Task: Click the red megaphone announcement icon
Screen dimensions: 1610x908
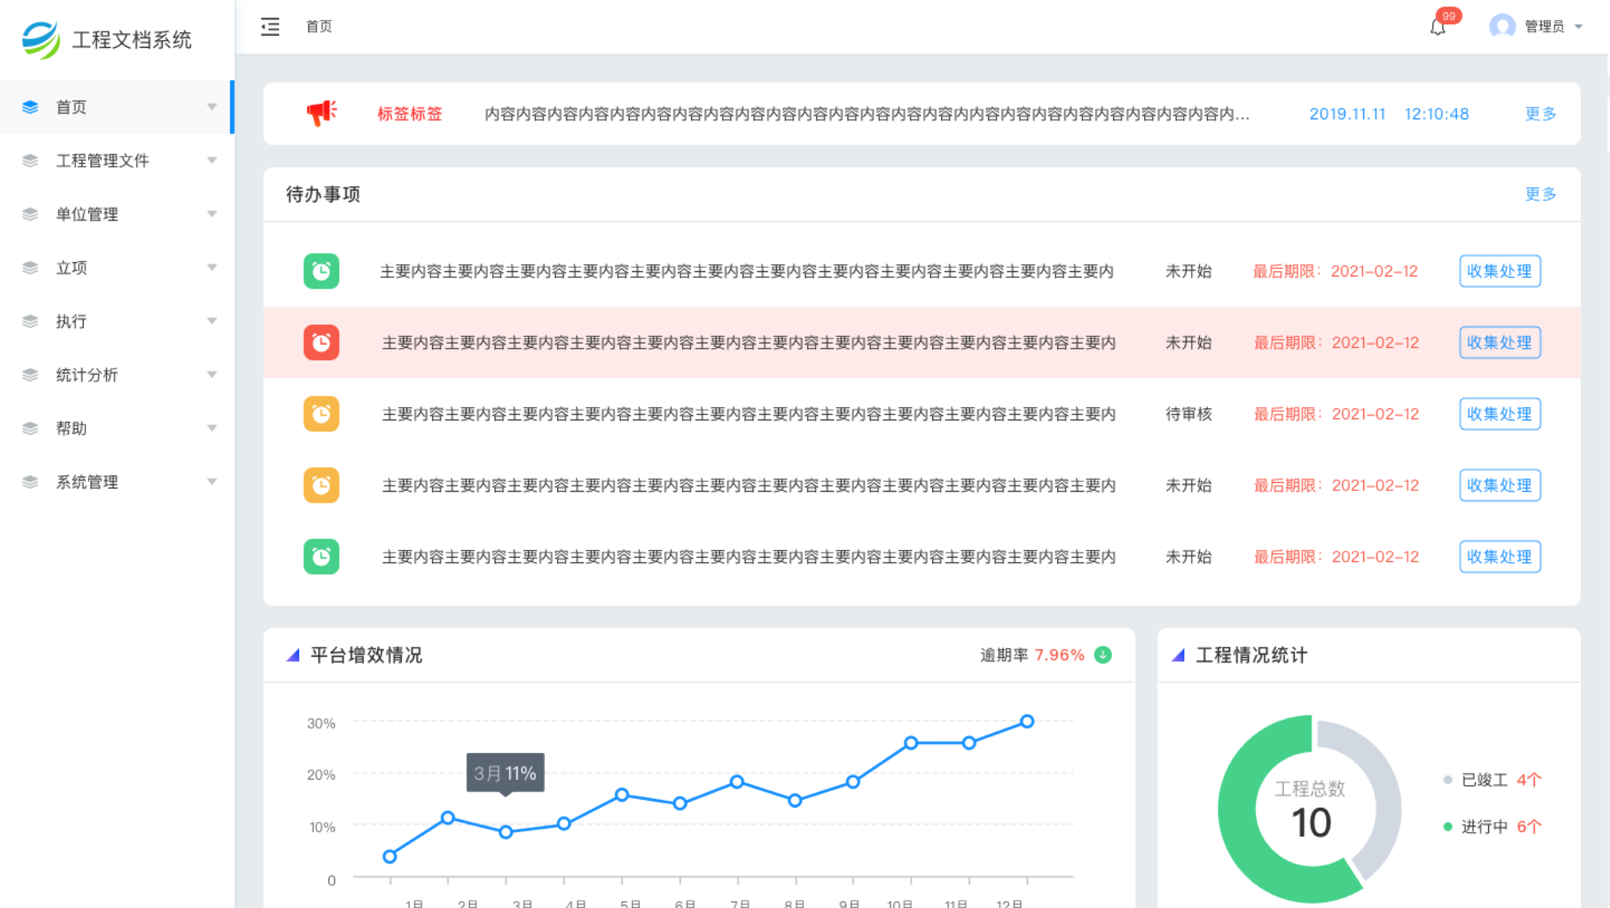Action: tap(321, 113)
